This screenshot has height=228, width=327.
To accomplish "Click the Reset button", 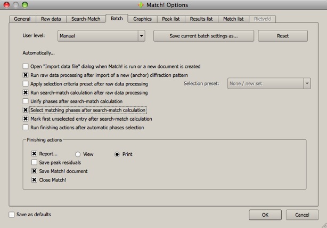I will [283, 36].
